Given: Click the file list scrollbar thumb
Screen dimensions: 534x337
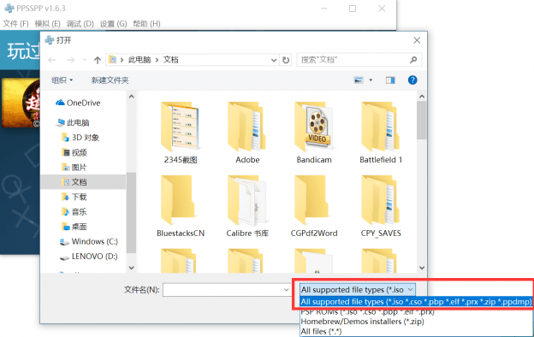Looking at the screenshot, I should pyautogui.click(x=422, y=120).
